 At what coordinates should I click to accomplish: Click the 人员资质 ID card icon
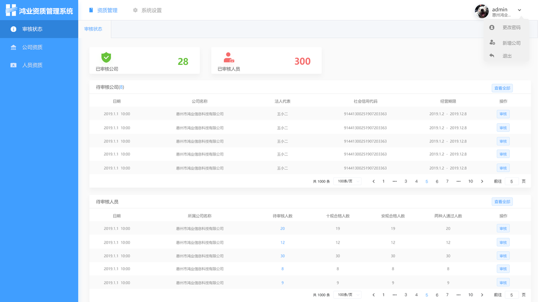[x=14, y=65]
